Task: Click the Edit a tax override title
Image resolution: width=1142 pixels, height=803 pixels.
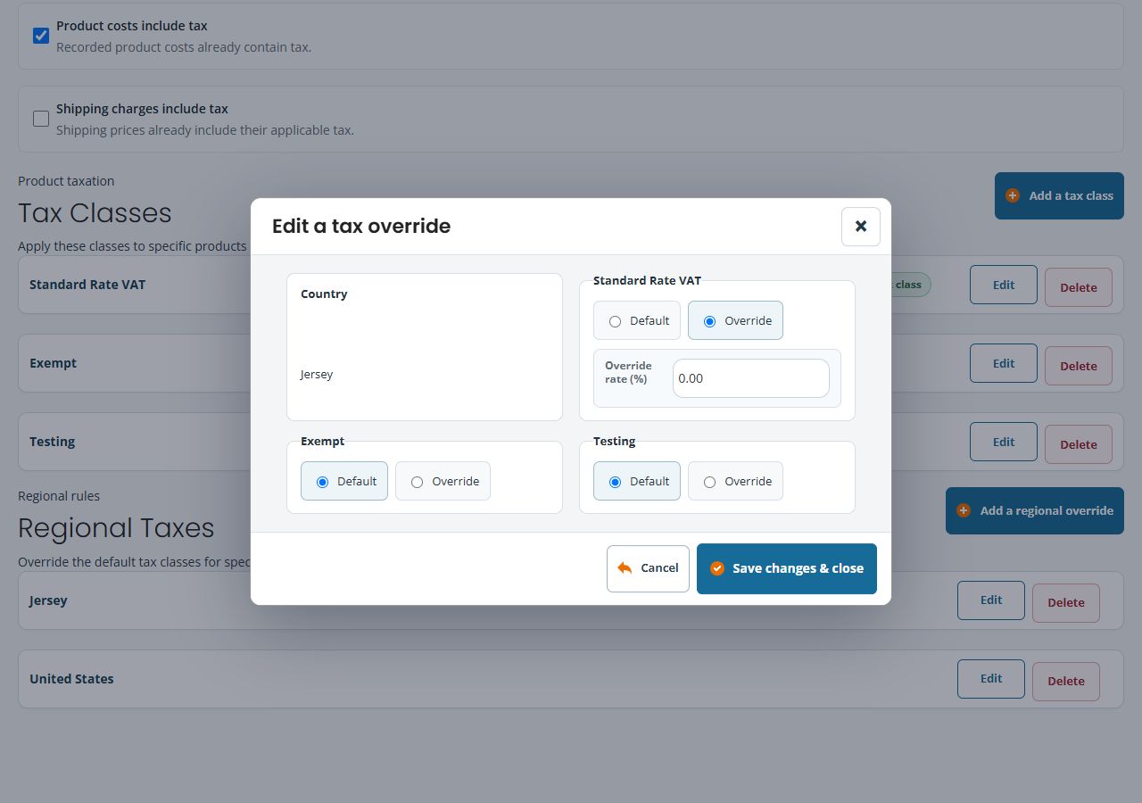Action: click(x=361, y=226)
